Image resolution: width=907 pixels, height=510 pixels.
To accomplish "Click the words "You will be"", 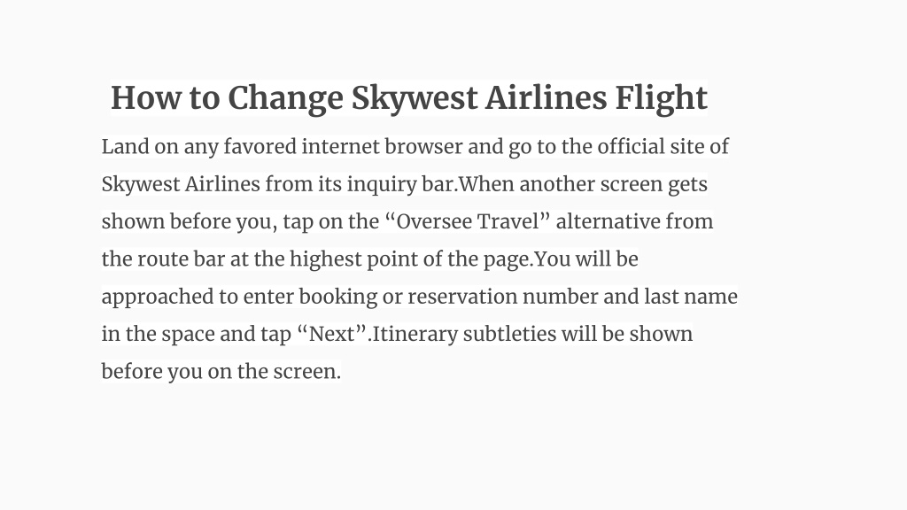I will [x=586, y=259].
